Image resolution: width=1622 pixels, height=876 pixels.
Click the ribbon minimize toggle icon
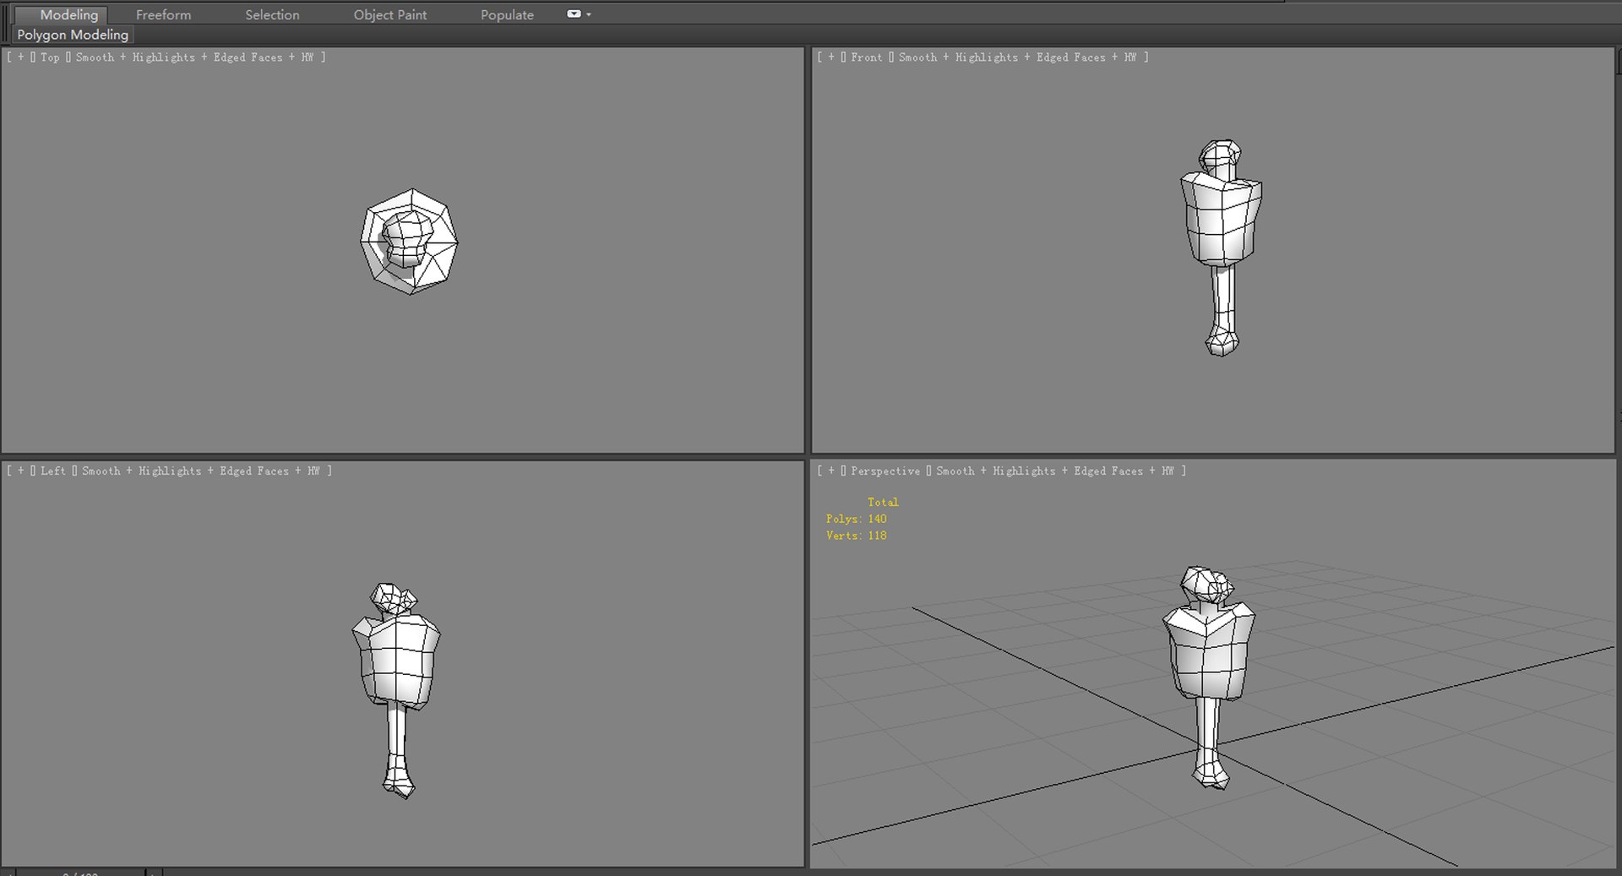[x=574, y=14]
